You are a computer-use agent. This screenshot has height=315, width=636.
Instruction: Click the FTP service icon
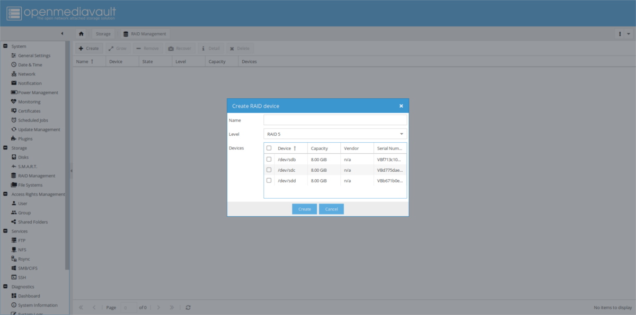14,240
